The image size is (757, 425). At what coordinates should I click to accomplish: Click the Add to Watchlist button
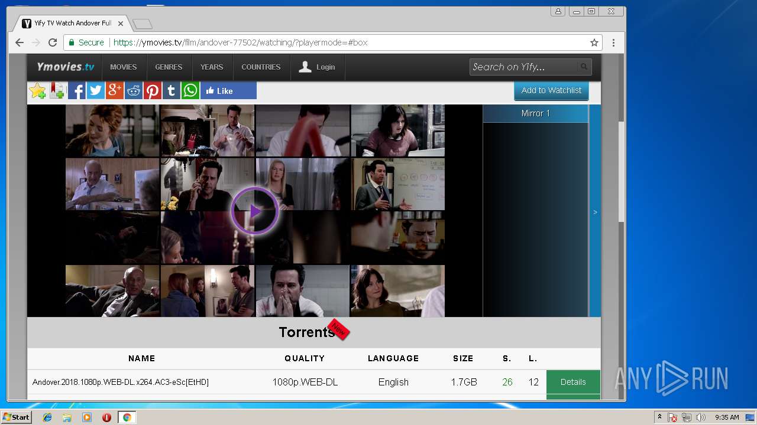pyautogui.click(x=551, y=90)
